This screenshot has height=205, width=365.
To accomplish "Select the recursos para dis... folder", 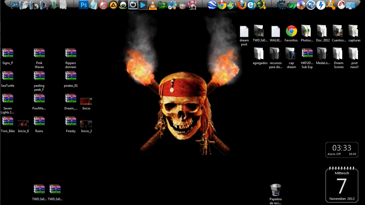I will point(275,58).
